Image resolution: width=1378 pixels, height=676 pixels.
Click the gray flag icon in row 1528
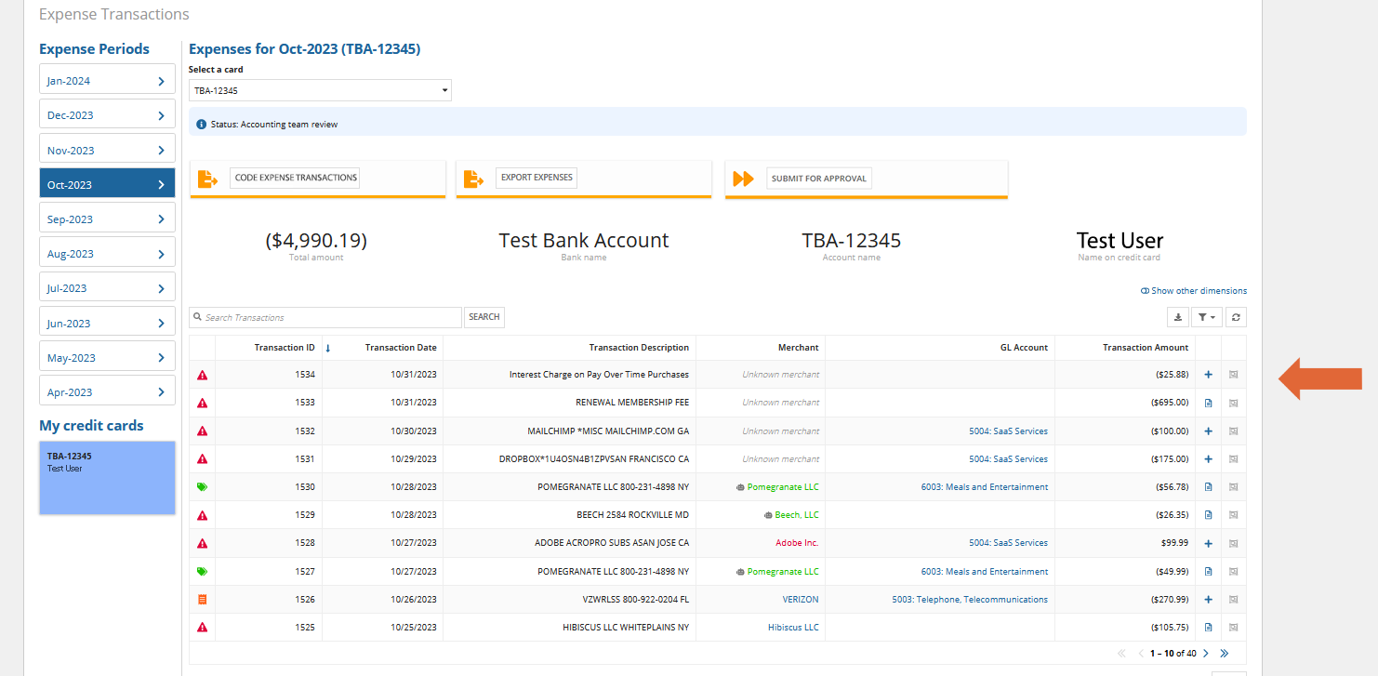click(1234, 543)
